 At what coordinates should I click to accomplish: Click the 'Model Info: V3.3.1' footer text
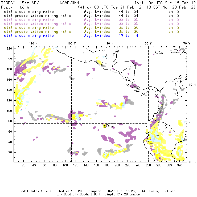pos(35,191)
